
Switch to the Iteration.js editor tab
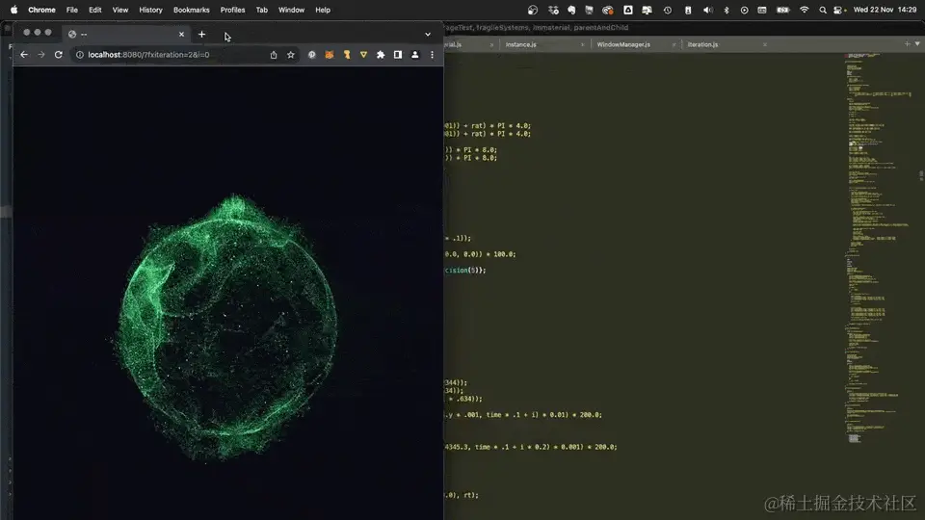(x=726, y=44)
